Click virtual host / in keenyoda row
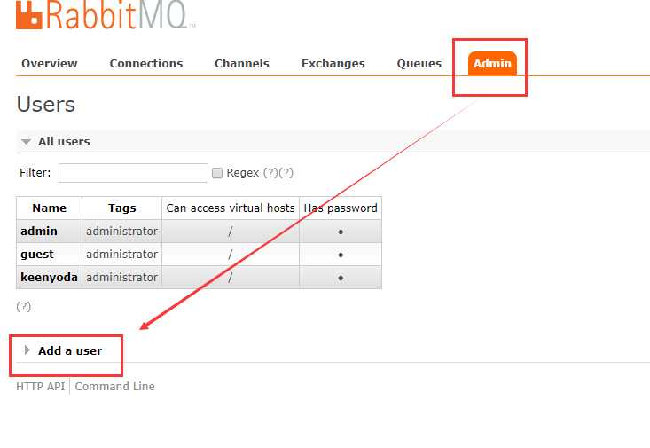 point(230,278)
